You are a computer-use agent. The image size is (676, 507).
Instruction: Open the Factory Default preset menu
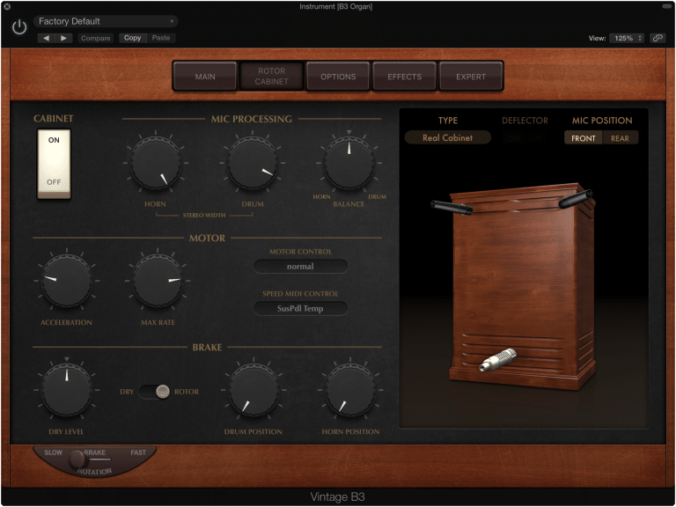pos(106,21)
